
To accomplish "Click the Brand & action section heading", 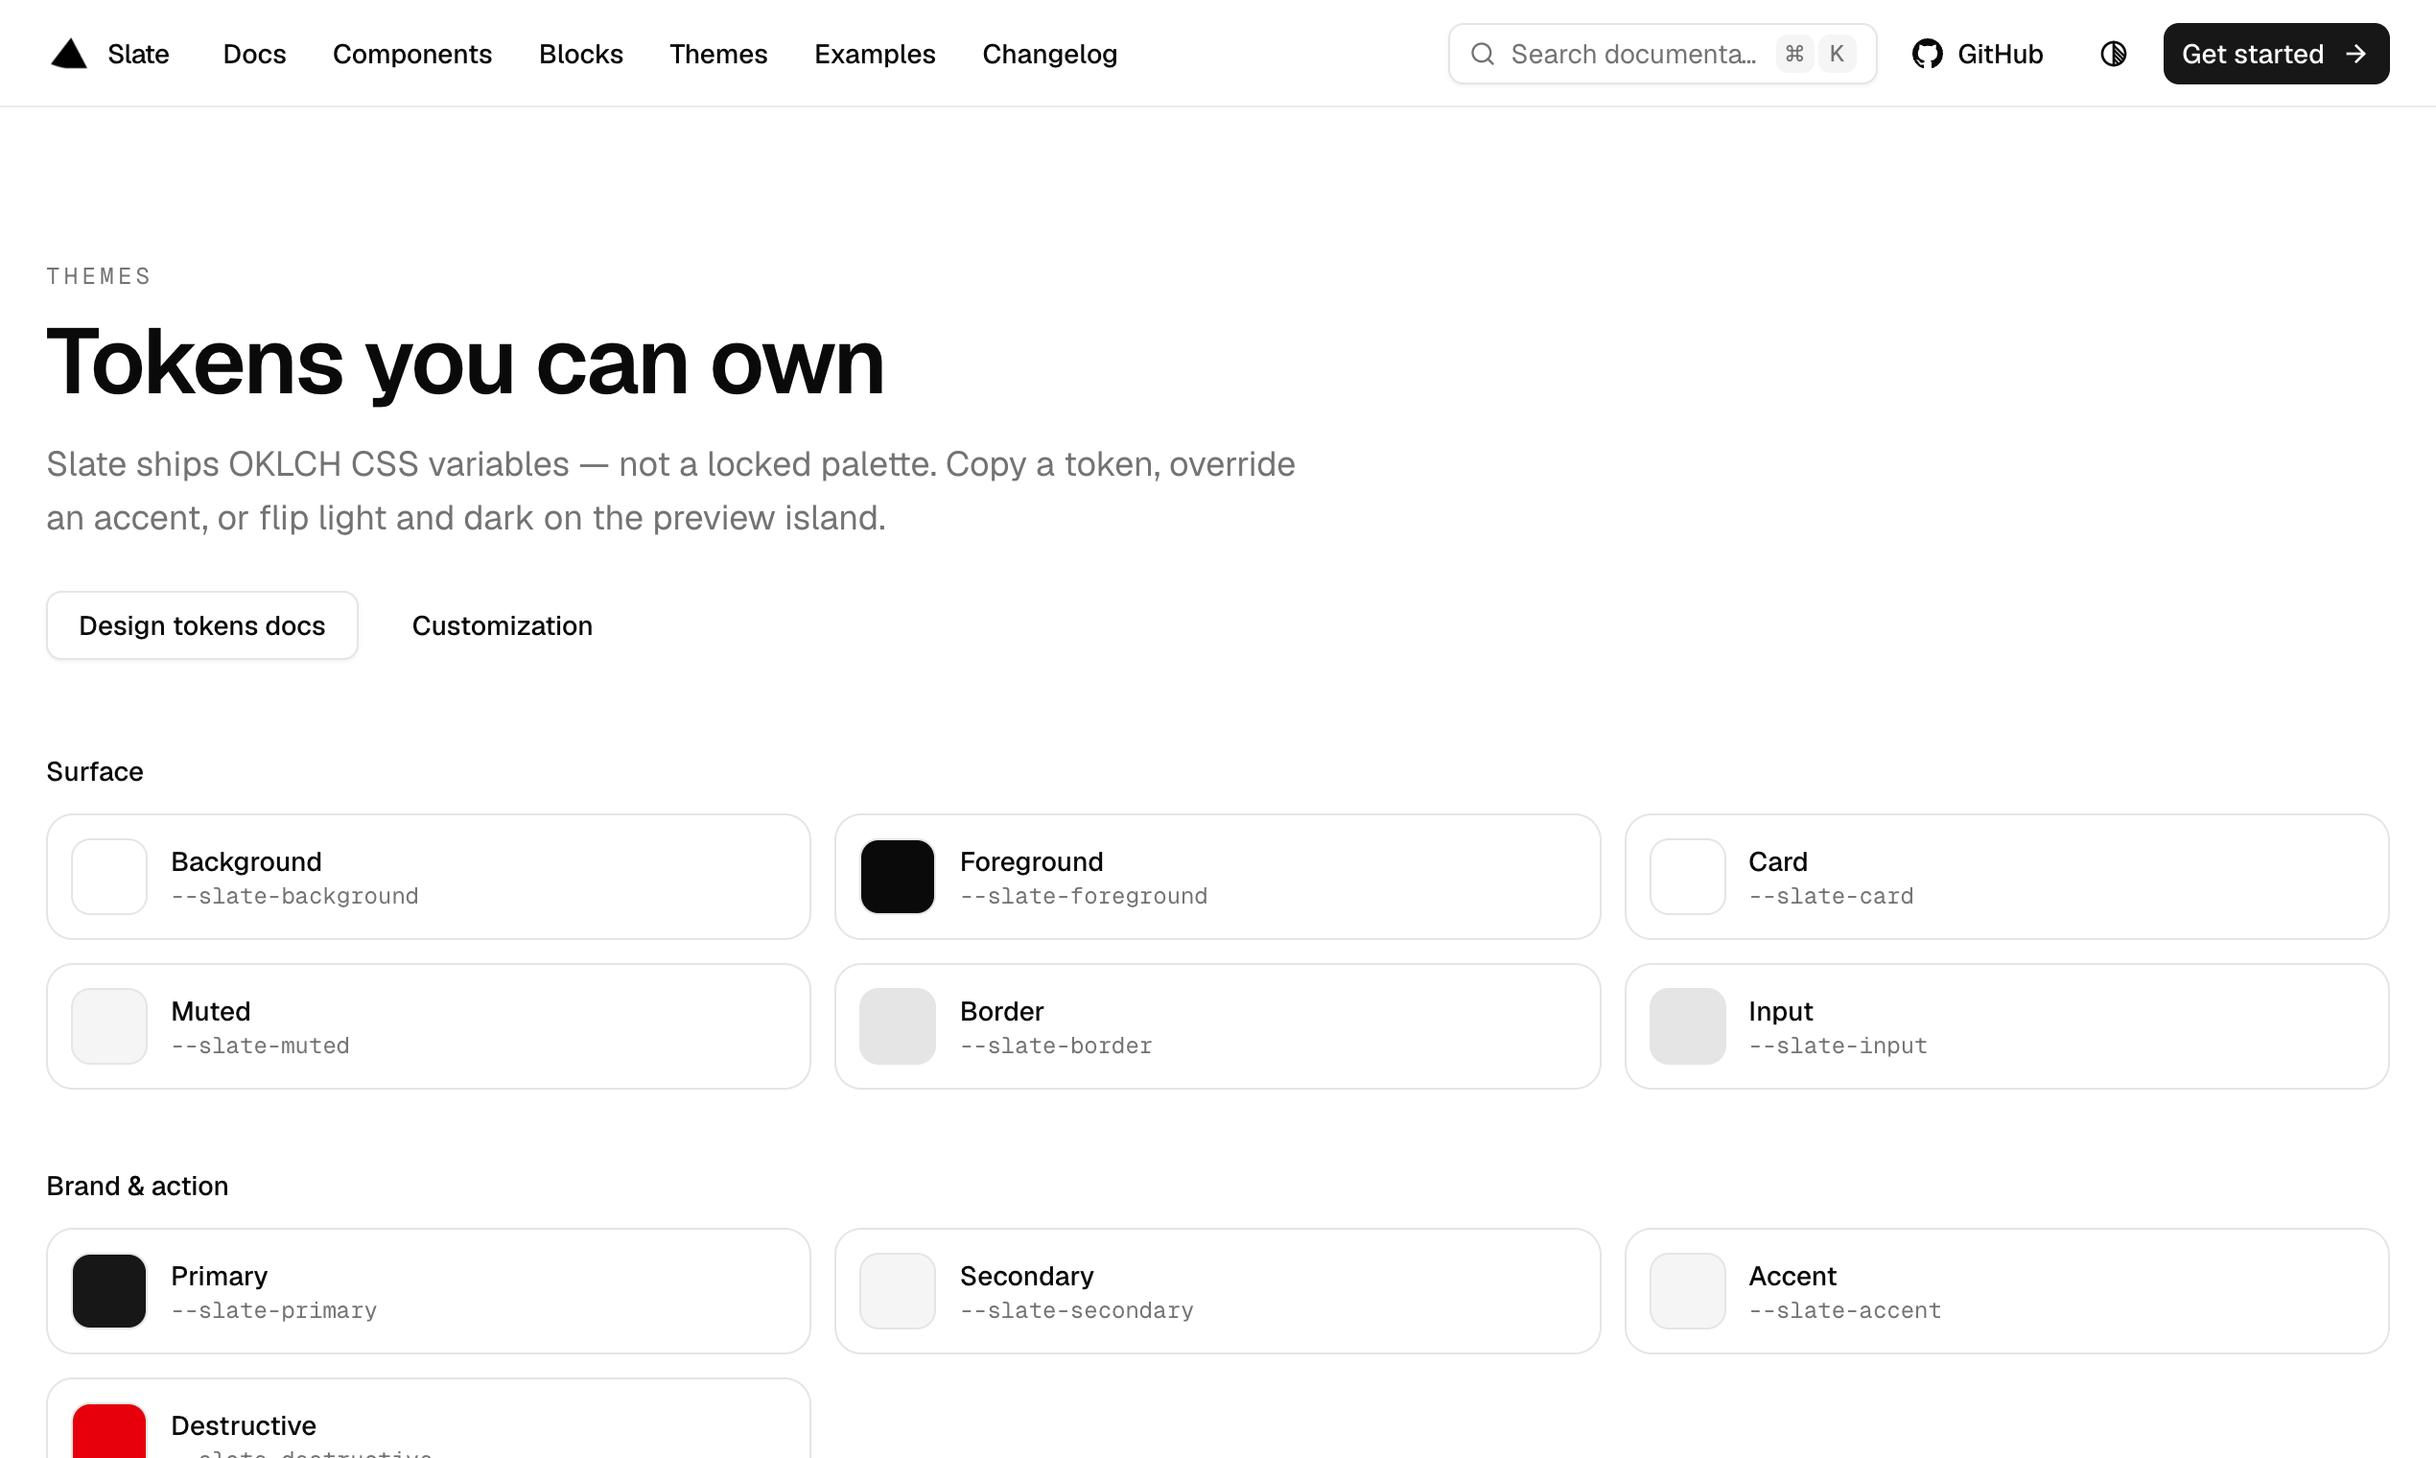I will pyautogui.click(x=137, y=1186).
